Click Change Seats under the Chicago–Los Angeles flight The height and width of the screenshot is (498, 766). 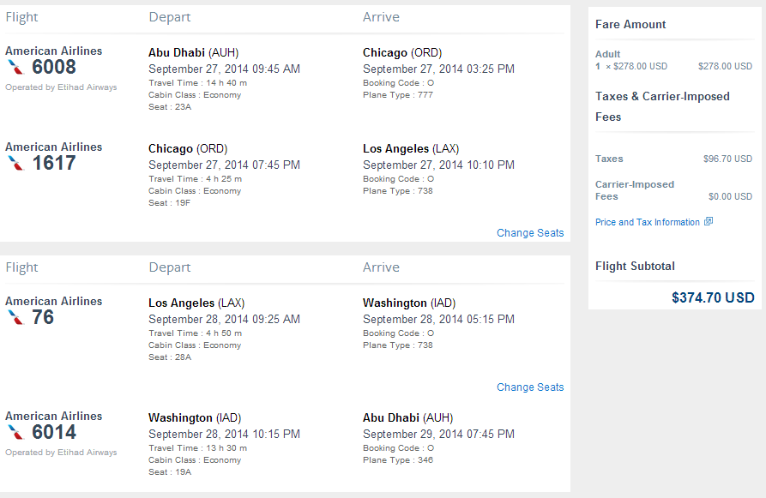coord(530,233)
